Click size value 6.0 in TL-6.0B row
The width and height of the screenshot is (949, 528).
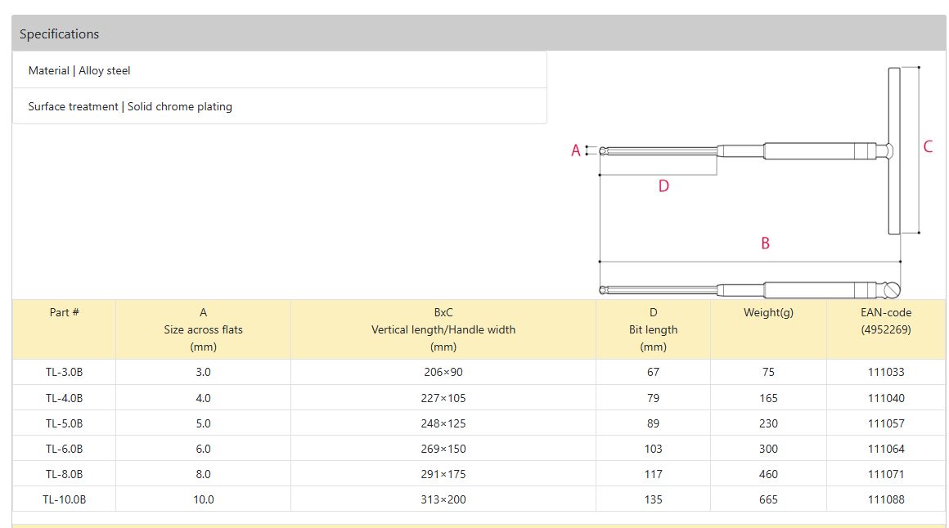[x=204, y=449]
